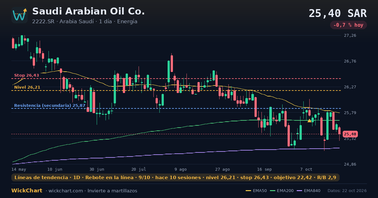Click the 26,76 price axis value
The height and width of the screenshot is (198, 378).
[350, 61]
